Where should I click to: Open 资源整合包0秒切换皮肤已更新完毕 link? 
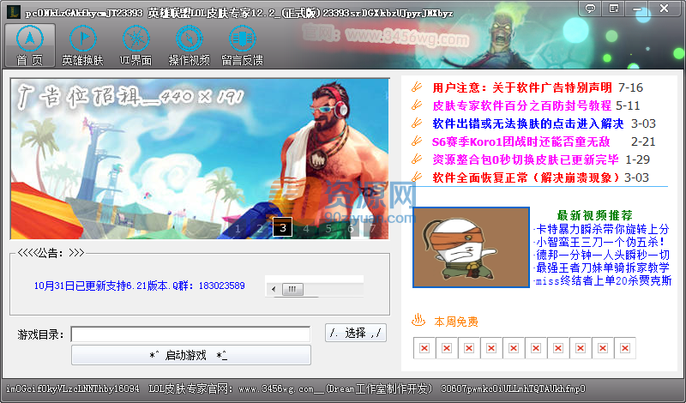(526, 159)
